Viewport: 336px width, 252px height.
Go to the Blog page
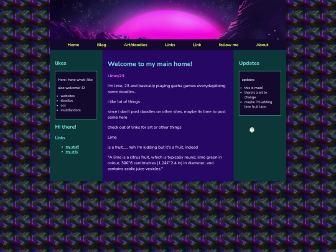coord(101,45)
